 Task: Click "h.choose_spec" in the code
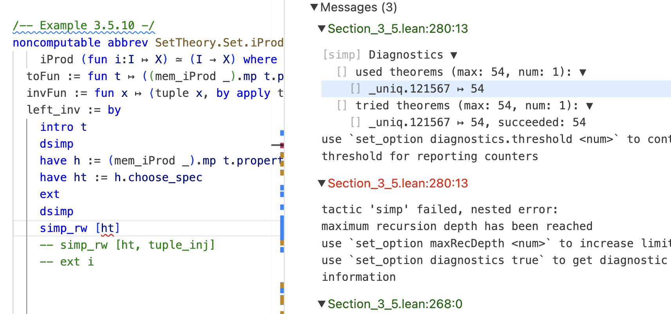coord(158,177)
